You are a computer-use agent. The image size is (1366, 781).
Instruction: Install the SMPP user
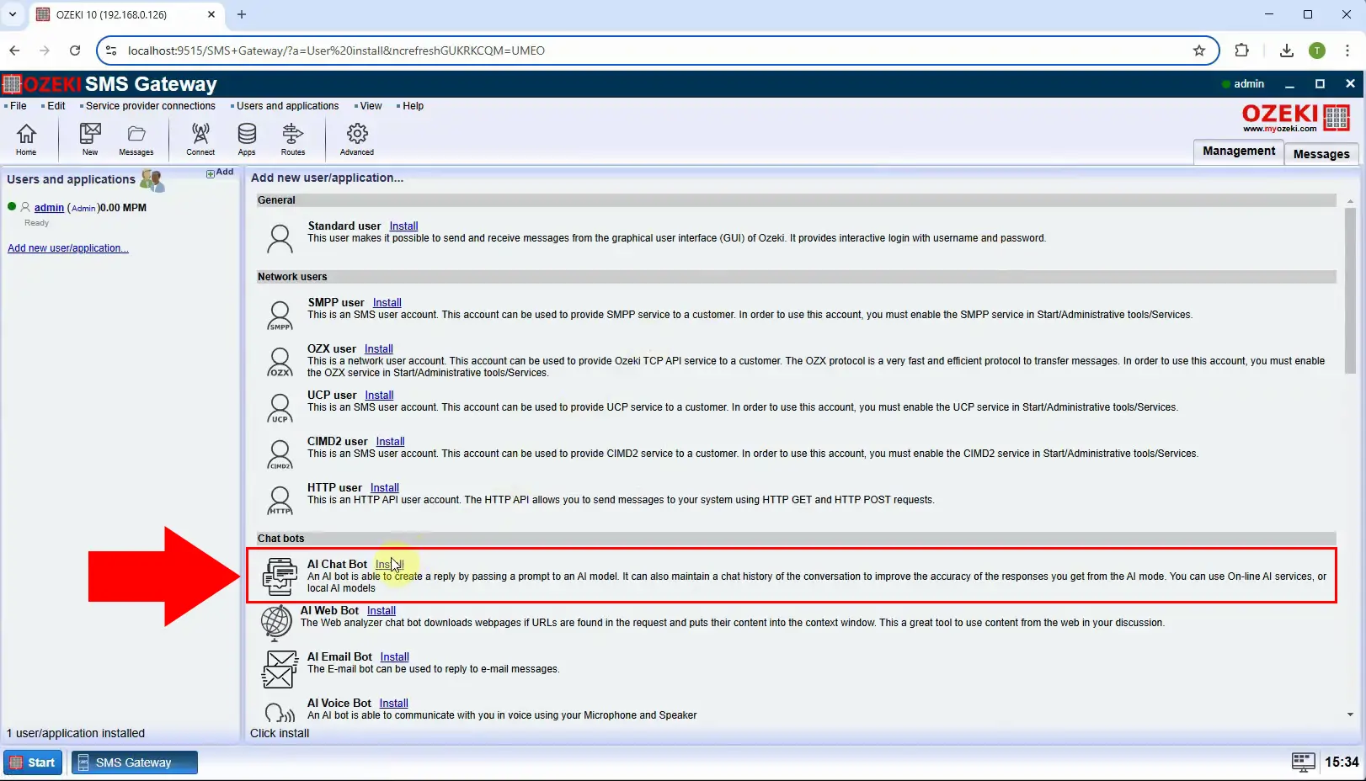pos(387,303)
